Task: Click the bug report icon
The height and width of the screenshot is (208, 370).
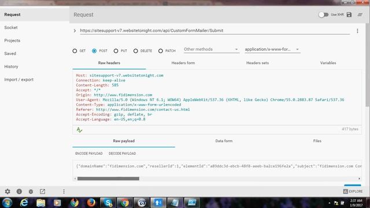Action: point(31,191)
